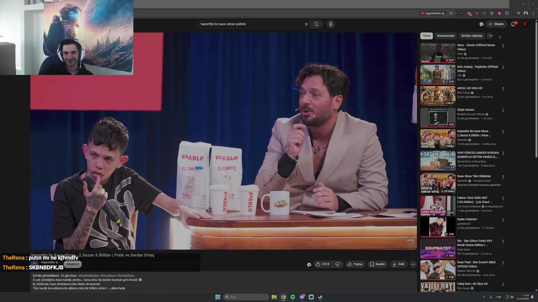The image size is (538, 302).
Task: Open Discord from the taskbar
Action: point(302,297)
